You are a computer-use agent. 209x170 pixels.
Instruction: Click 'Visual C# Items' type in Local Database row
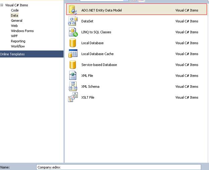coord(187,43)
